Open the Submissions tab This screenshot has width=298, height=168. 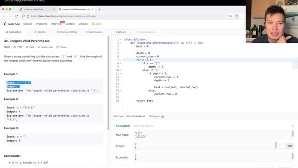(94, 32)
